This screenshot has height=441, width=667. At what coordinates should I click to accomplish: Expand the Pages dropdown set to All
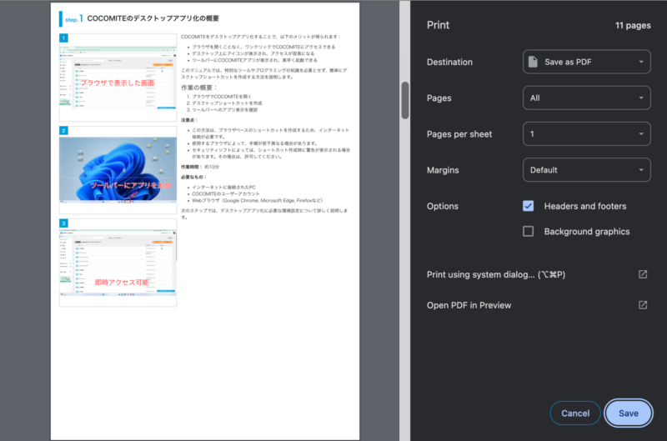[586, 98]
